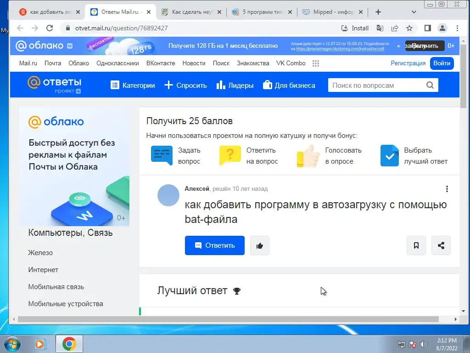Close the Ответы Mail.ru tab
470x353 pixels.
(x=149, y=12)
